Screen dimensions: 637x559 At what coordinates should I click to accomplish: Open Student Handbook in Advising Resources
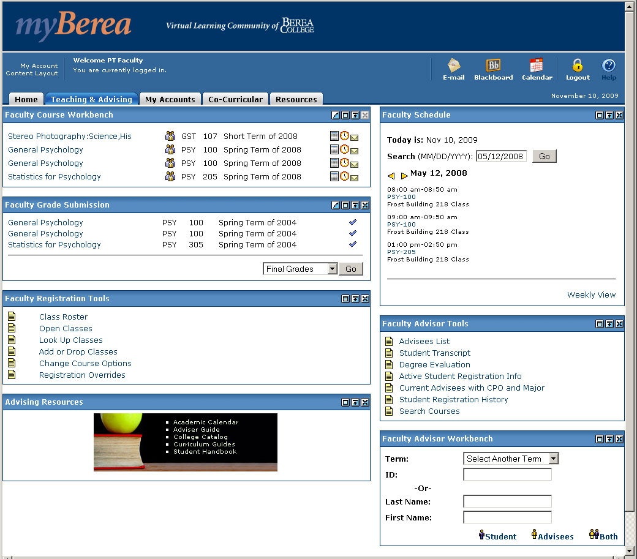coord(205,451)
